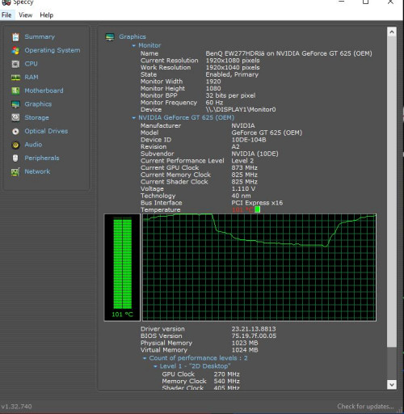Collapse the NVIDIA GeForce GT 625 (OEM) node
This screenshot has height=414, width=404.
point(133,118)
